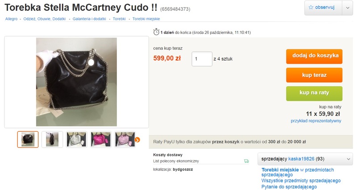Select the hot pink bag thumbnail
The height and width of the screenshot is (190, 357).
pos(101,139)
